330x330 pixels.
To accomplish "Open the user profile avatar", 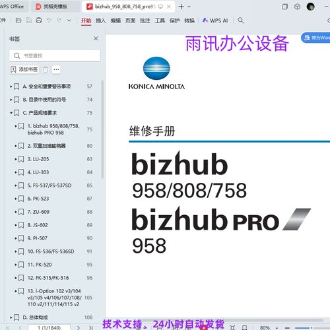I will pyautogui.click(x=310, y=7).
